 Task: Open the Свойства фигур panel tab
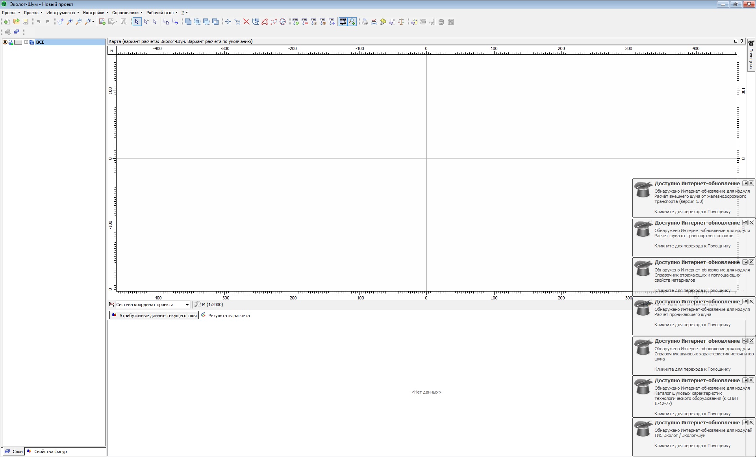pos(50,451)
